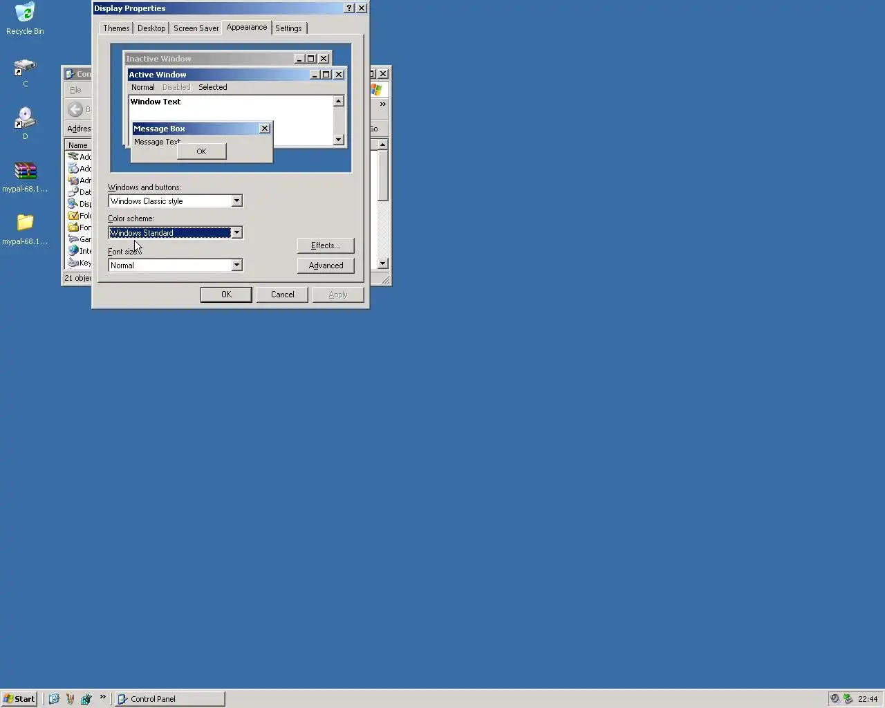Expand the quick launch overflow chevron
This screenshot has height=708, width=885.
(103, 697)
